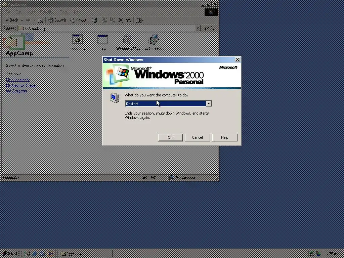Click the Go button next to address bar
This screenshot has width=344, height=258.
tap(210, 28)
